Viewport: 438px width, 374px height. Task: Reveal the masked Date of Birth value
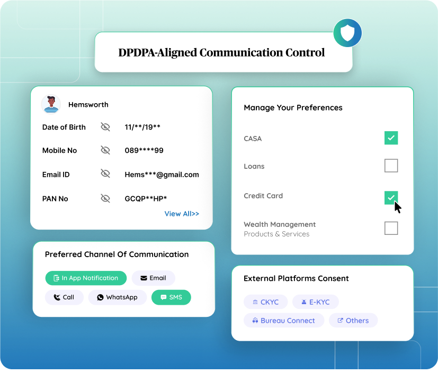click(105, 127)
